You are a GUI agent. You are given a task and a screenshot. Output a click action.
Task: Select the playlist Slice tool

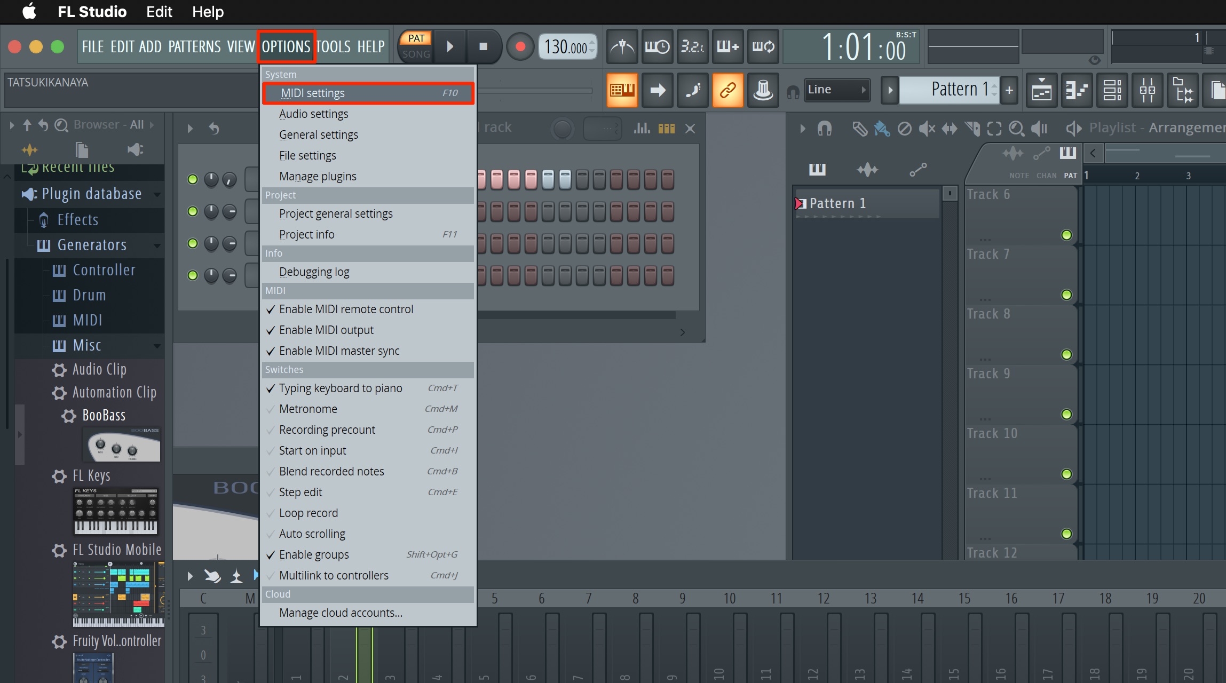[x=972, y=129]
